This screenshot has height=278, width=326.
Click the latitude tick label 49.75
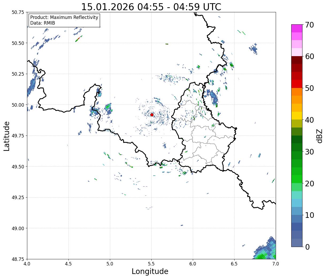coord(18,136)
